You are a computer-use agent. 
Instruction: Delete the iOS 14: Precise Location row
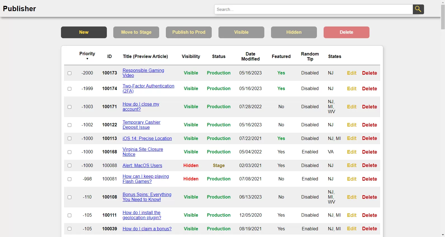pyautogui.click(x=369, y=138)
